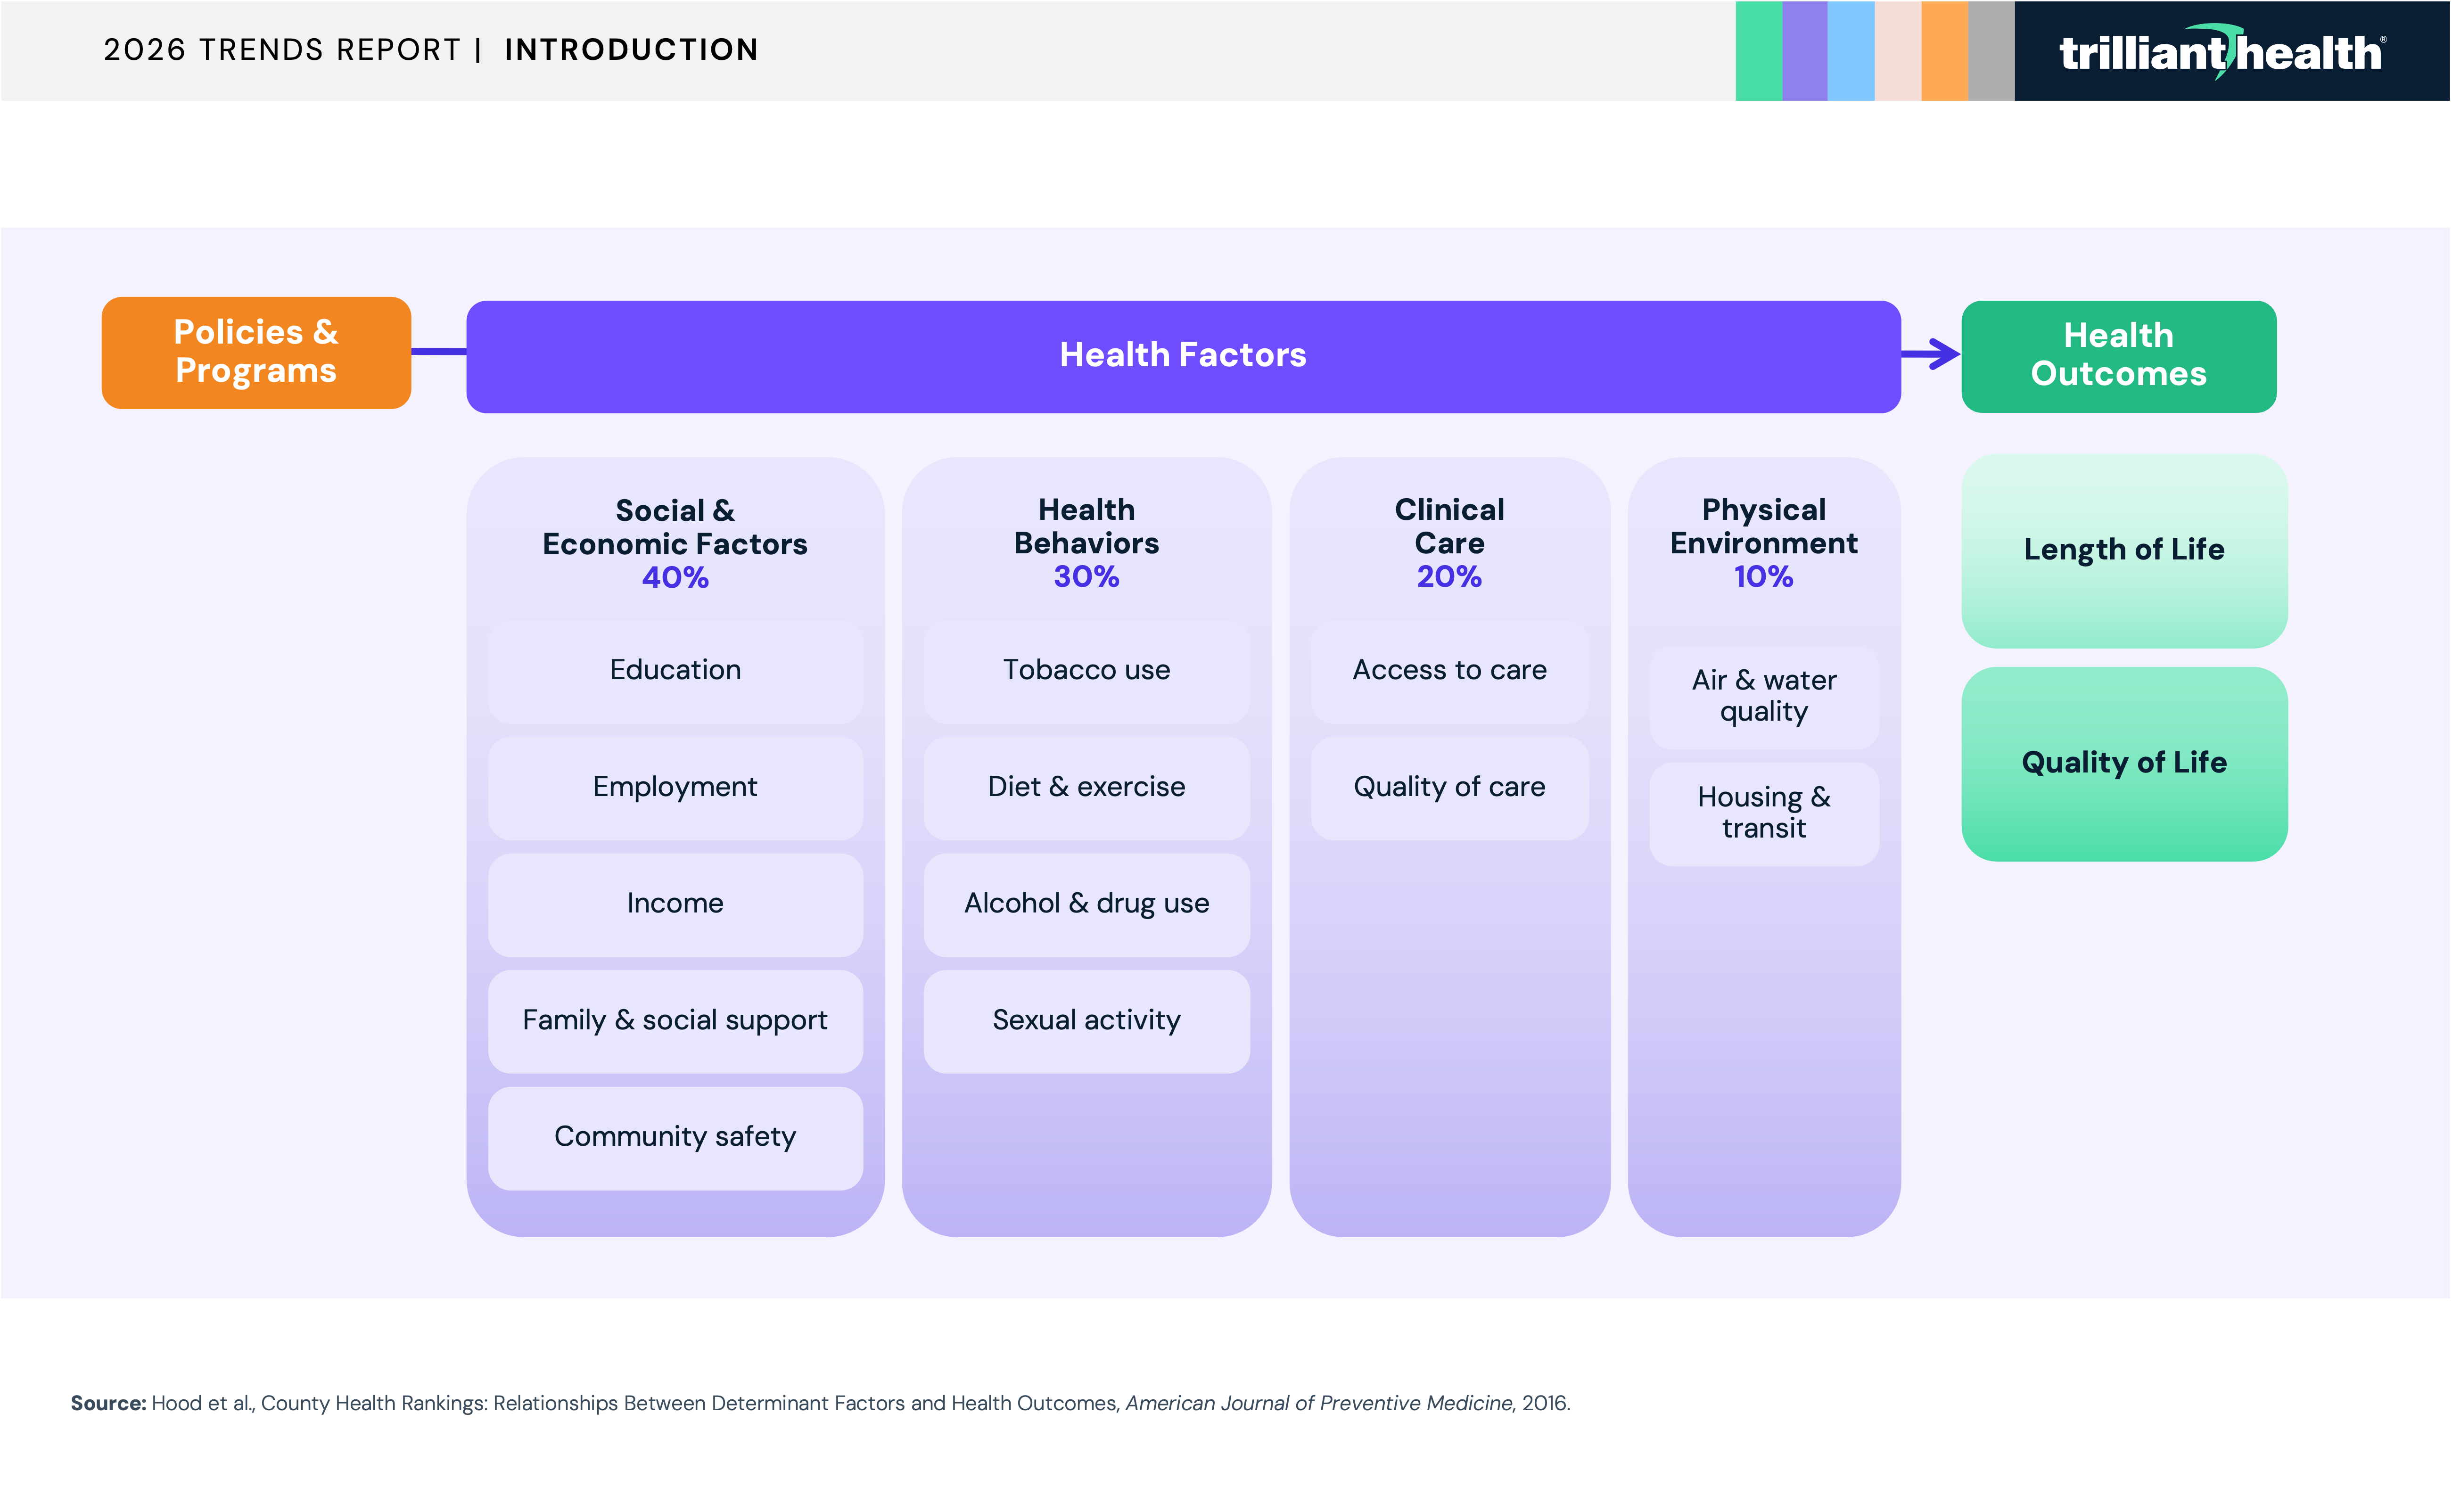
Task: Click the purple color stripe in header
Action: point(1805,51)
